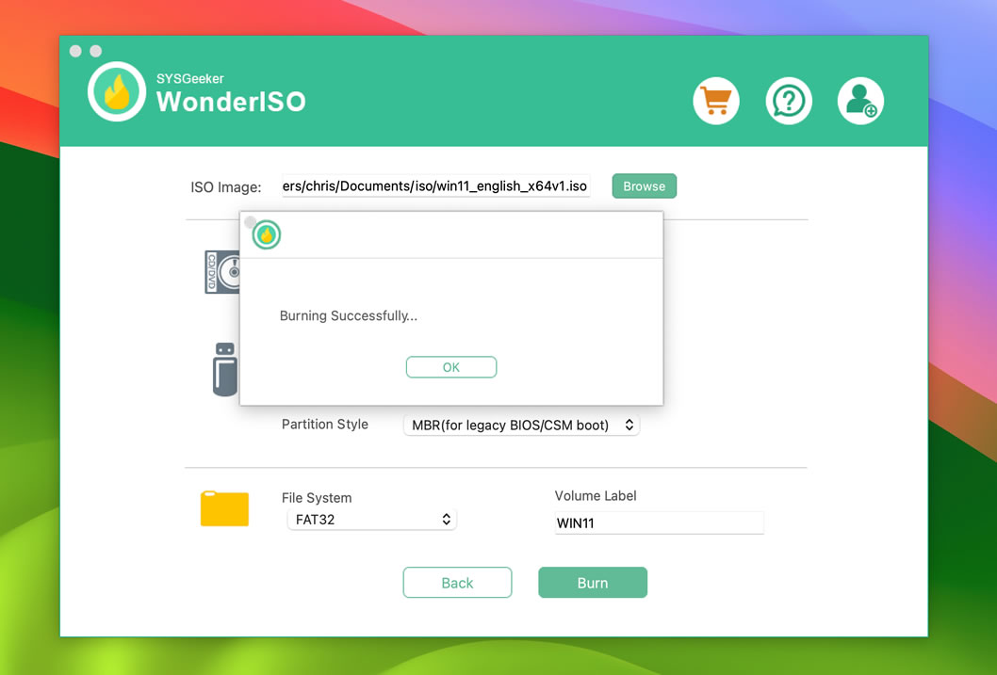Start burning with the Burn button
The width and height of the screenshot is (997, 675).
593,583
